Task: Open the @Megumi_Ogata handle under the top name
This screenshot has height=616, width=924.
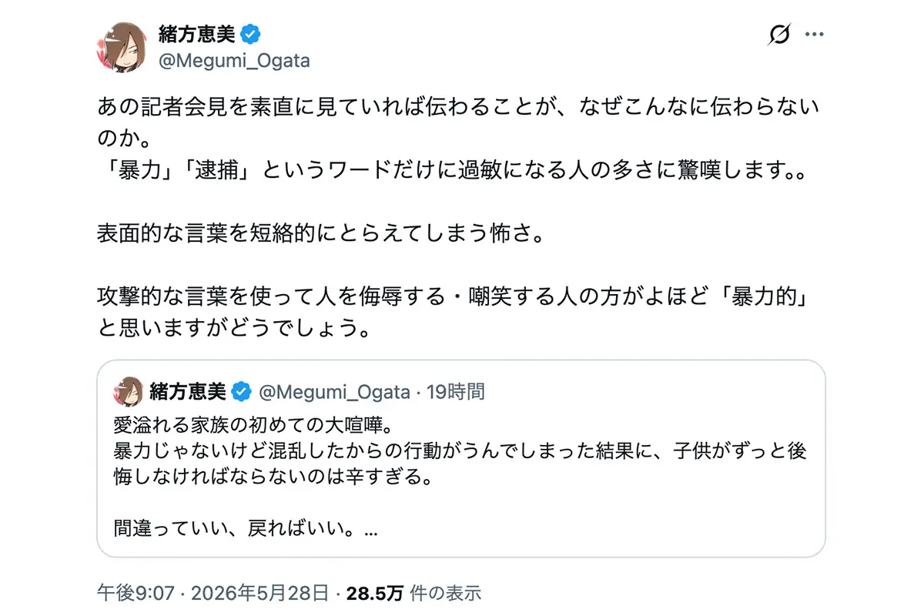Action: [233, 61]
